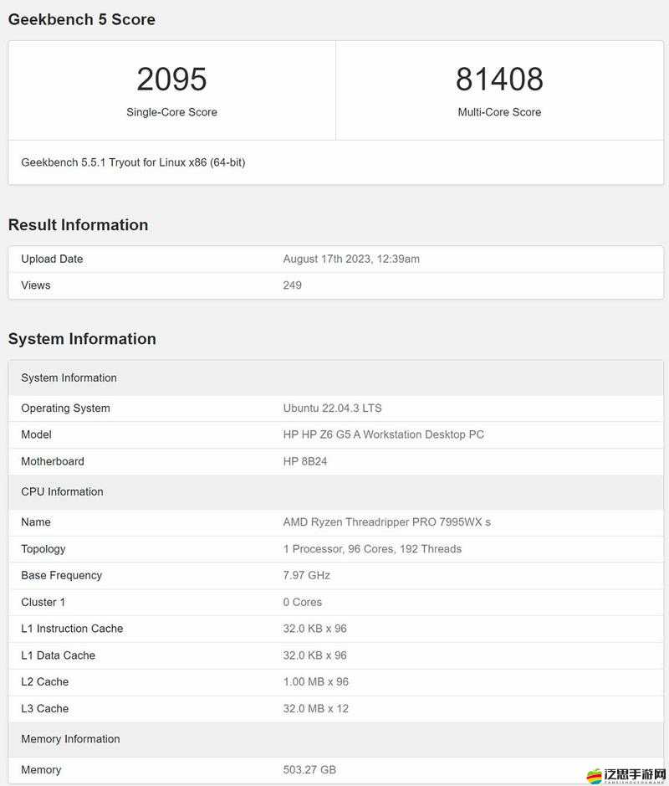This screenshot has height=786, width=669.
Task: Click Geekbench 5.5.1 Tryout for Linux text
Action: [x=133, y=162]
